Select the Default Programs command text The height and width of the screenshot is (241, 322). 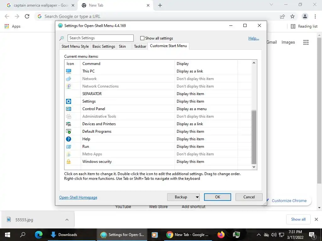click(97, 131)
